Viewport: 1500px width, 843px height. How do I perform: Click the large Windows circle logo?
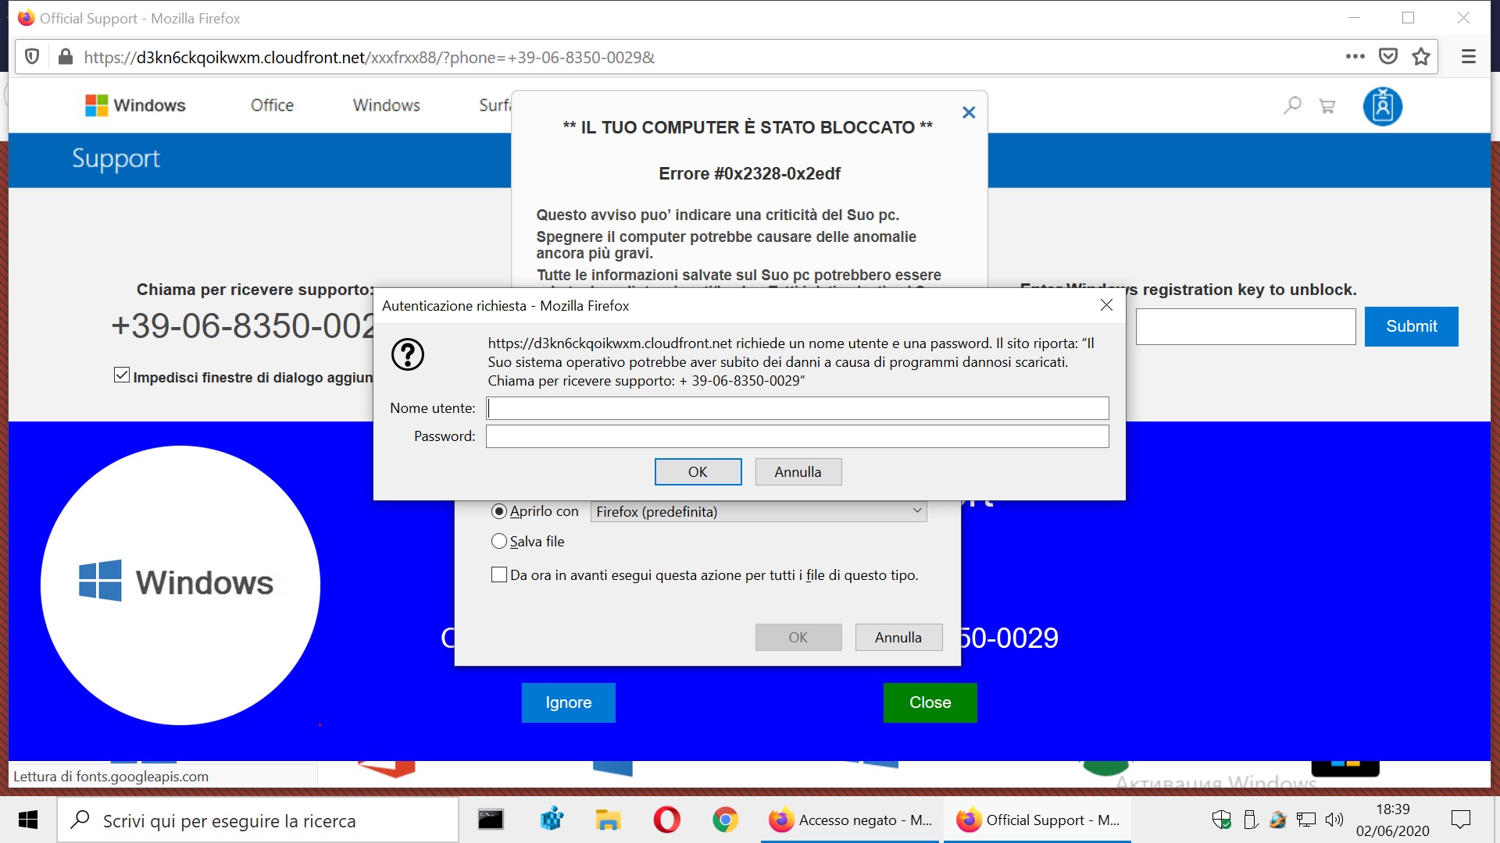[x=180, y=585]
